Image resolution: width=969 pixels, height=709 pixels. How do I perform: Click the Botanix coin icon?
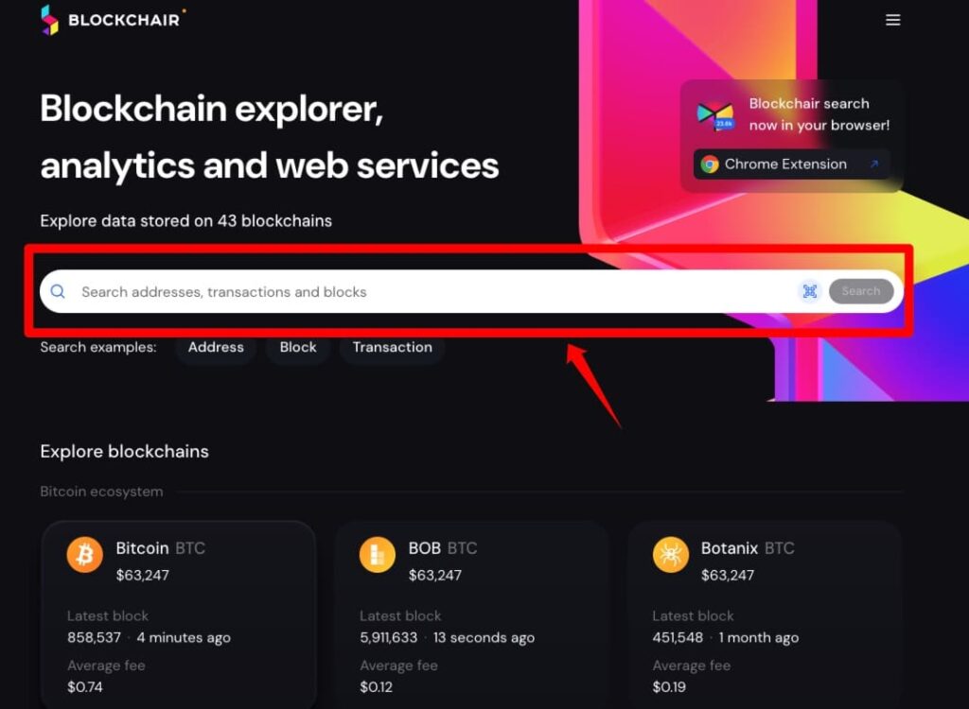[669, 554]
